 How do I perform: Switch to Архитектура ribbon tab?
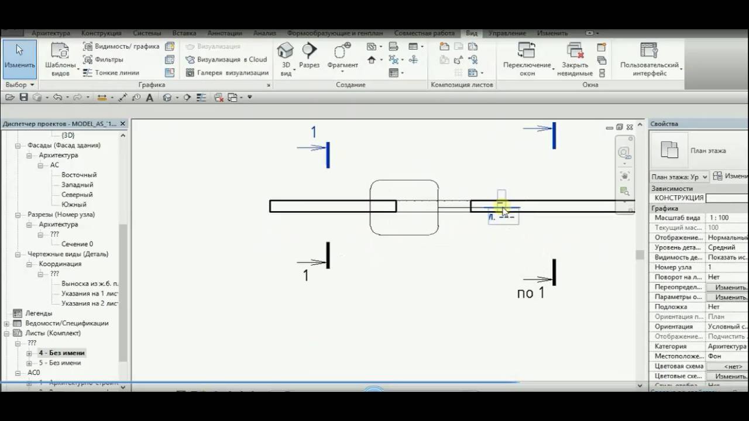pyautogui.click(x=50, y=33)
